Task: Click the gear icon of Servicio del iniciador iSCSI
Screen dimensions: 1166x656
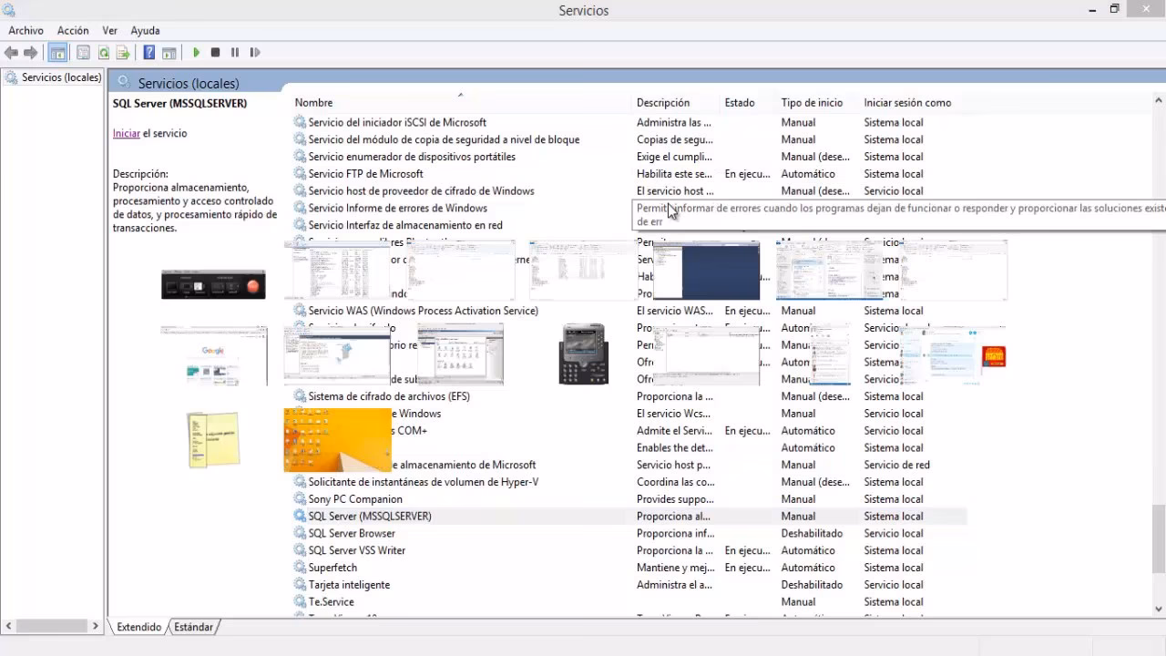Action: pos(300,123)
